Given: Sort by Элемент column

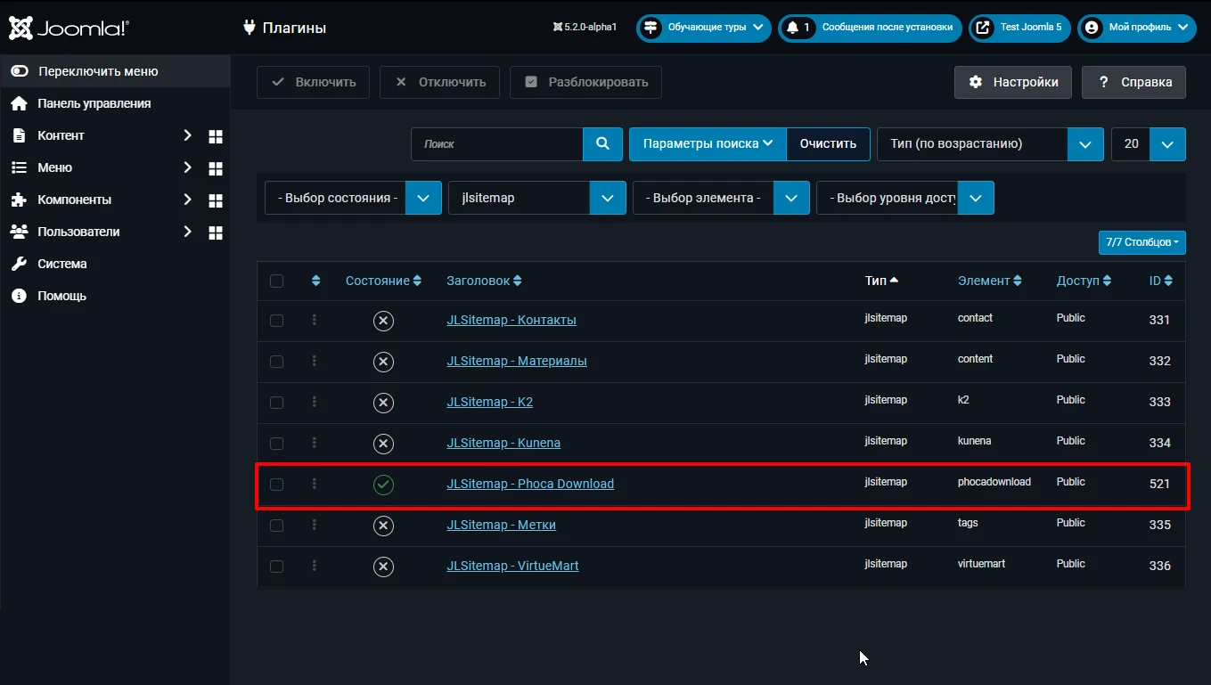Looking at the screenshot, I should [989, 281].
